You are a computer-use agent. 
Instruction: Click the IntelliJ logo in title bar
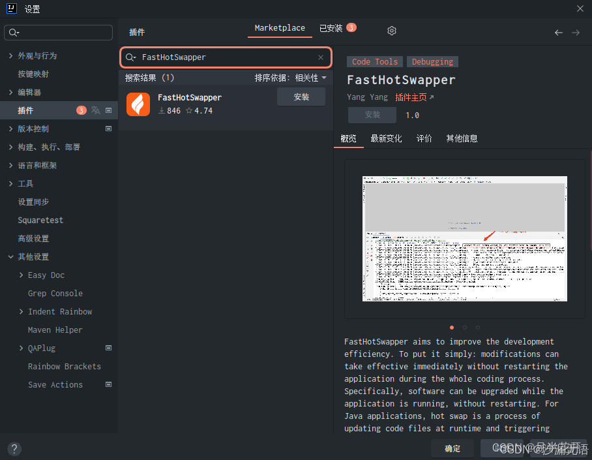point(12,8)
